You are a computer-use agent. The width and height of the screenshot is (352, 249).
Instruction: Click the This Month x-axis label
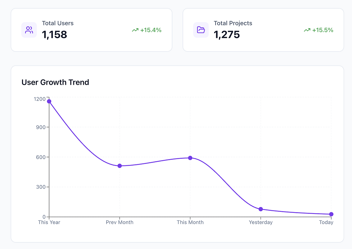(x=190, y=222)
